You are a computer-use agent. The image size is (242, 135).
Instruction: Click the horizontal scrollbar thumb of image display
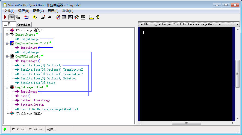(187, 123)
